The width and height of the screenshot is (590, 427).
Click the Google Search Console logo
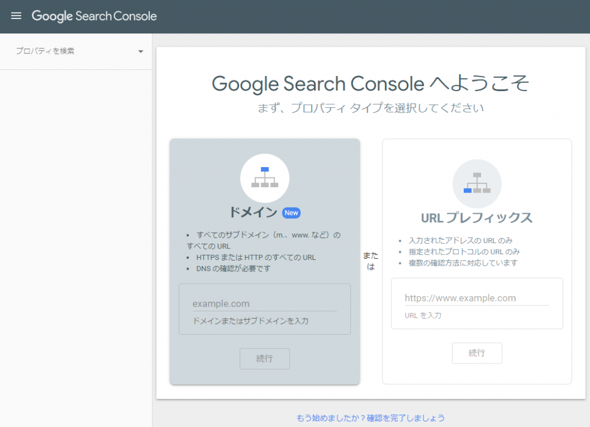click(94, 16)
